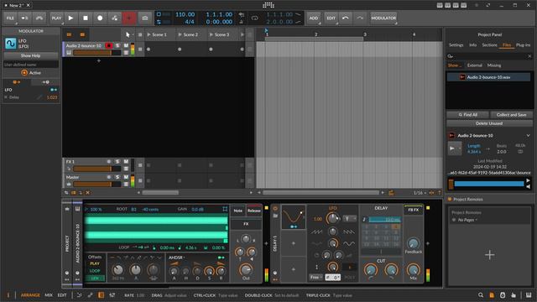Adjust the Delay Mix knob
The width and height of the screenshot is (537, 302).
tap(414, 269)
